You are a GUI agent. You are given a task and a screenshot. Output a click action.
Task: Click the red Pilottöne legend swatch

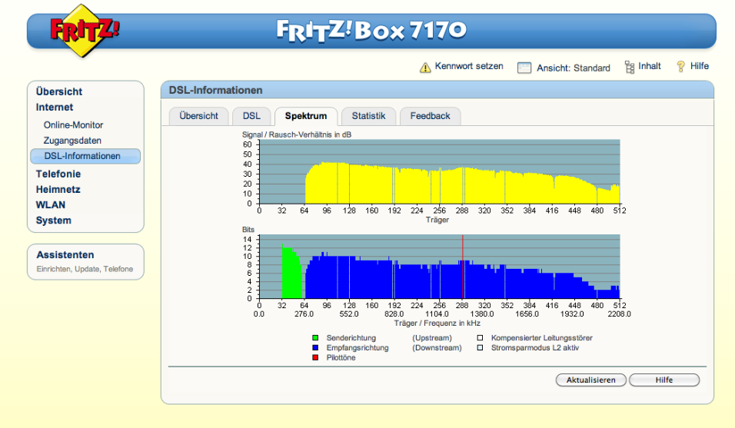pyautogui.click(x=315, y=357)
